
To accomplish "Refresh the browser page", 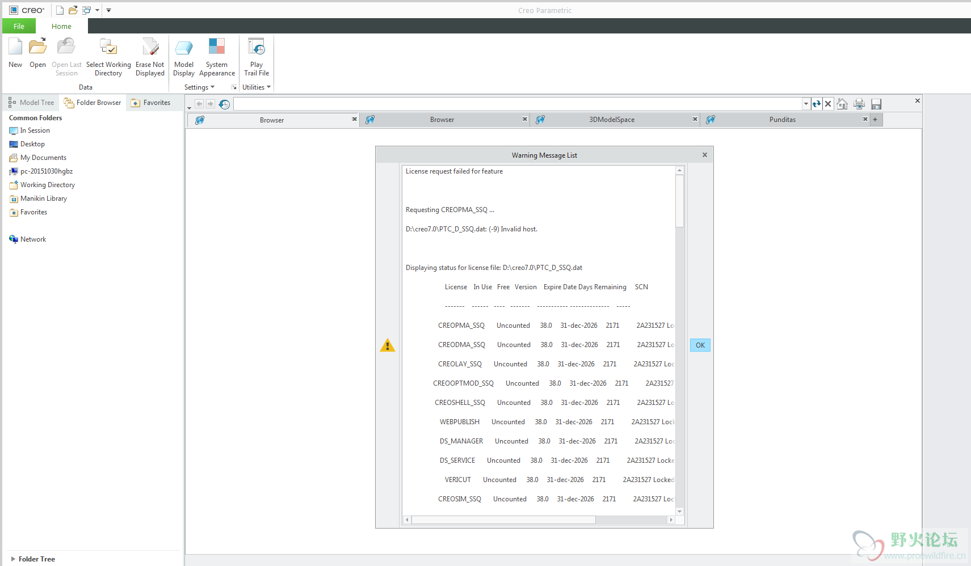I will point(817,104).
